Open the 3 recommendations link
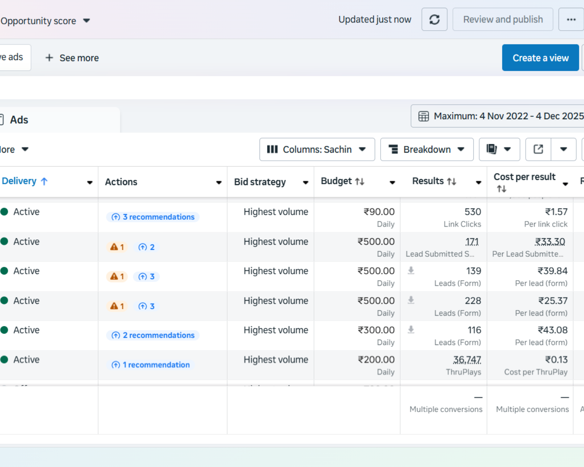The height and width of the screenshot is (467, 584). point(153,217)
